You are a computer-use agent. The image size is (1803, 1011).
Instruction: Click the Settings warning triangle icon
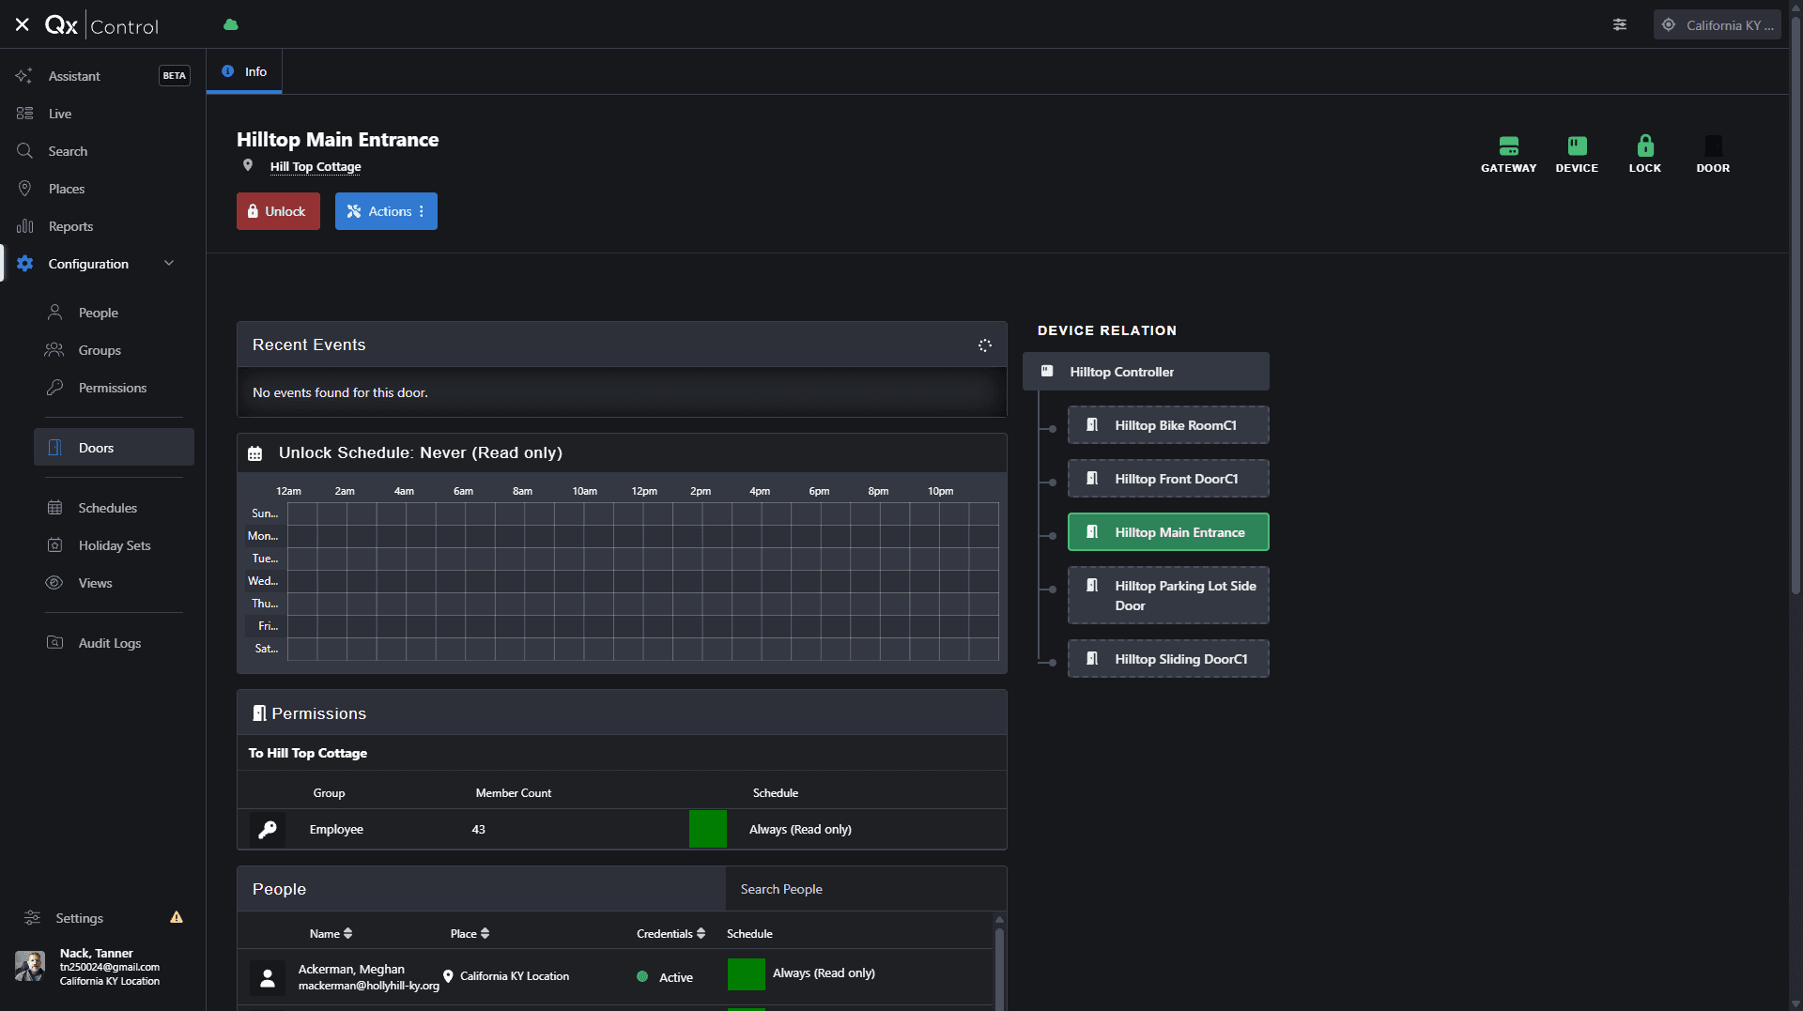[177, 917]
